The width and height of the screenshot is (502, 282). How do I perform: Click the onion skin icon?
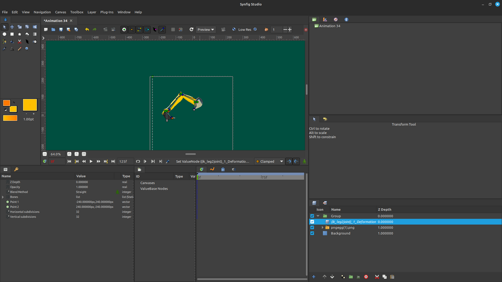(x=266, y=29)
